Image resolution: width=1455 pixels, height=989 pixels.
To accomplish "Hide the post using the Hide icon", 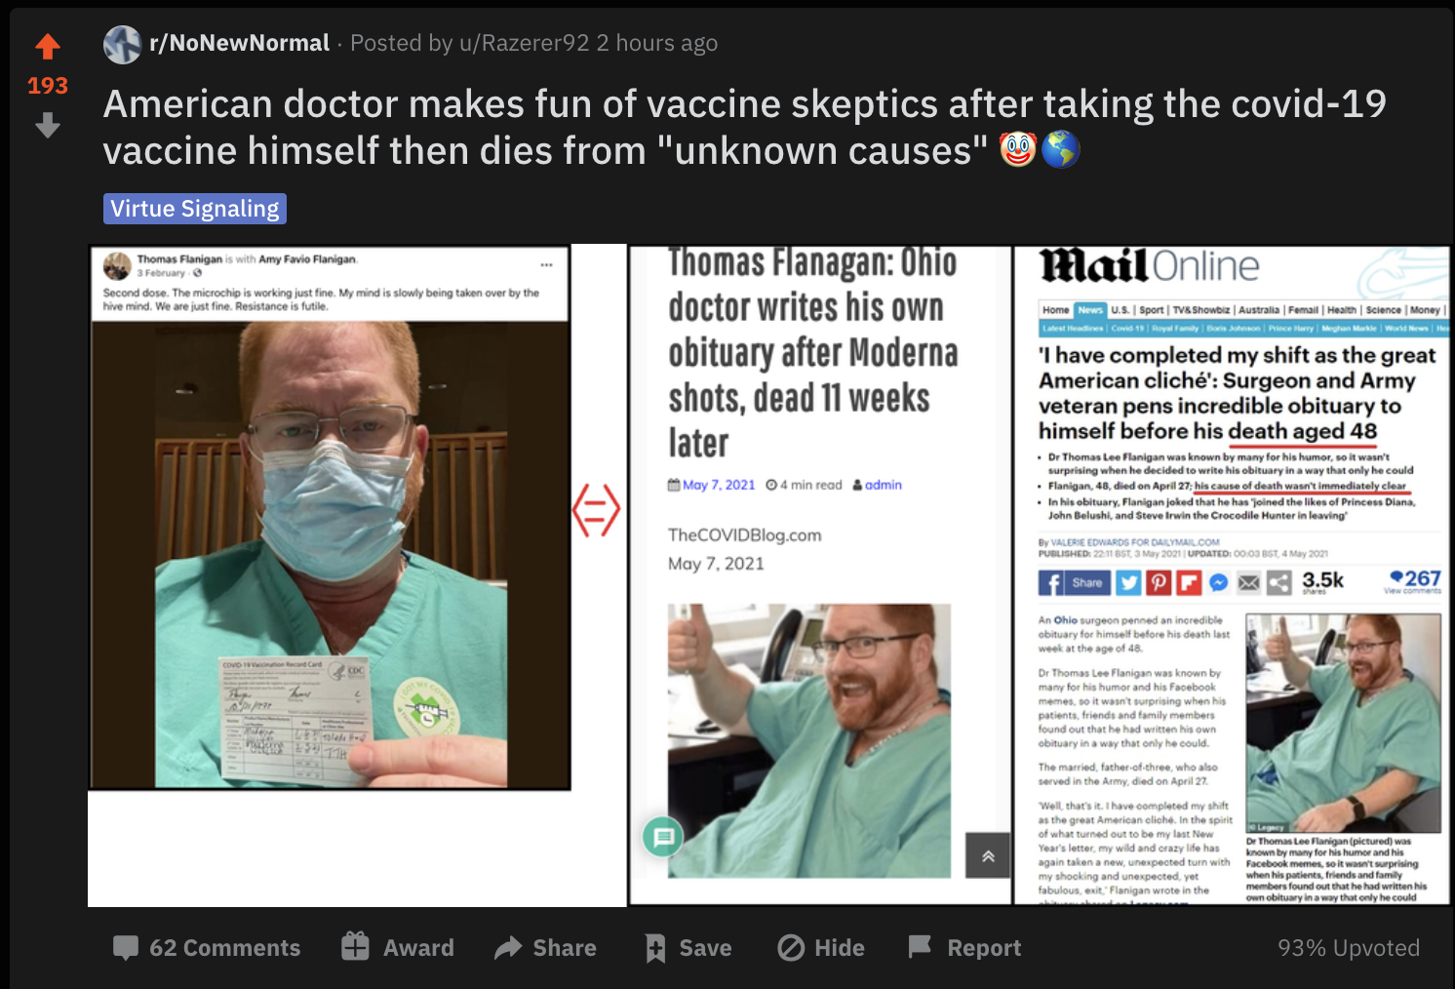I will (791, 948).
